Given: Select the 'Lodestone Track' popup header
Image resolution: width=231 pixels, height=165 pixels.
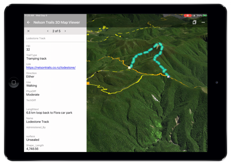Looking at the screenshot, I should pos(36,38).
